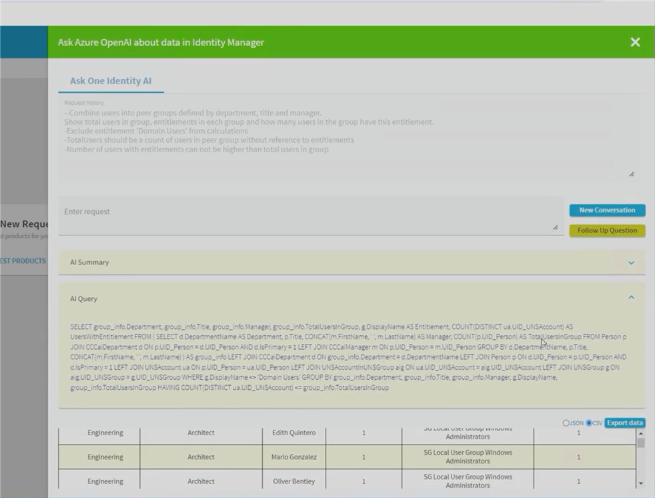655x498 pixels.
Task: Collapse the AI Query section
Action: click(631, 297)
